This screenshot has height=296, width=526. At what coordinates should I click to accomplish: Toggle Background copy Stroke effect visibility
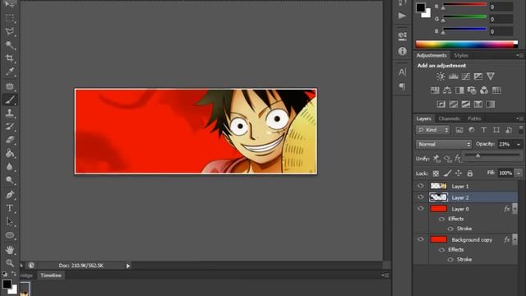[x=450, y=260]
